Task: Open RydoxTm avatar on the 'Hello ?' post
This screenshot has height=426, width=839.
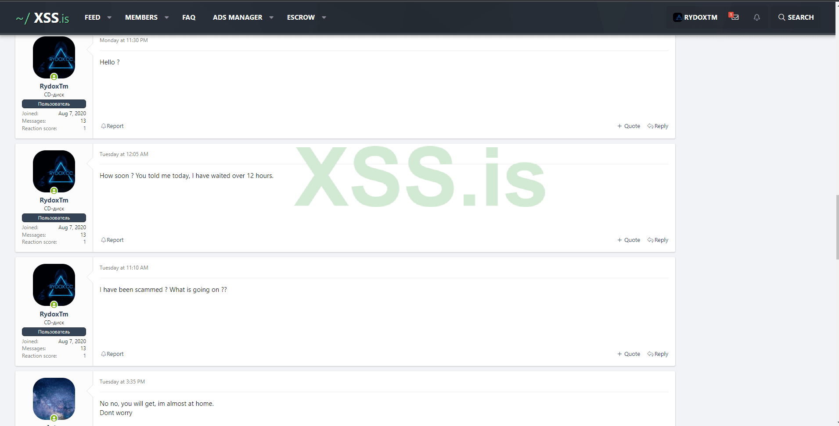Action: click(54, 57)
